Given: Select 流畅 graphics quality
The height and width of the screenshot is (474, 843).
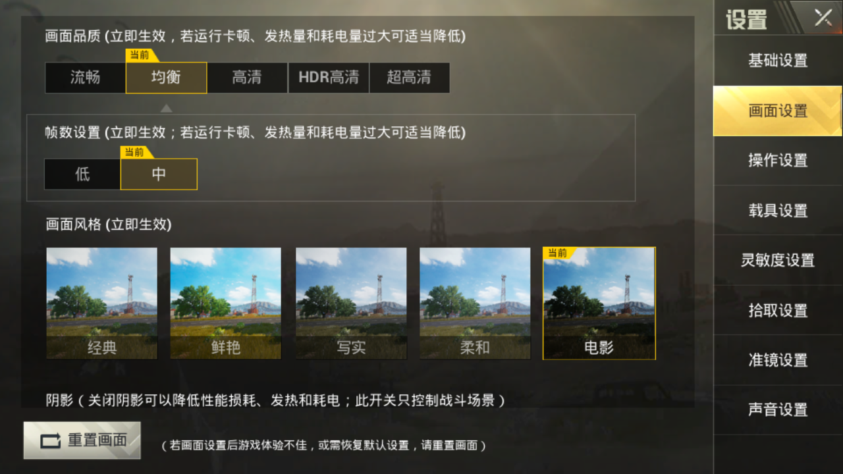Looking at the screenshot, I should point(85,78).
